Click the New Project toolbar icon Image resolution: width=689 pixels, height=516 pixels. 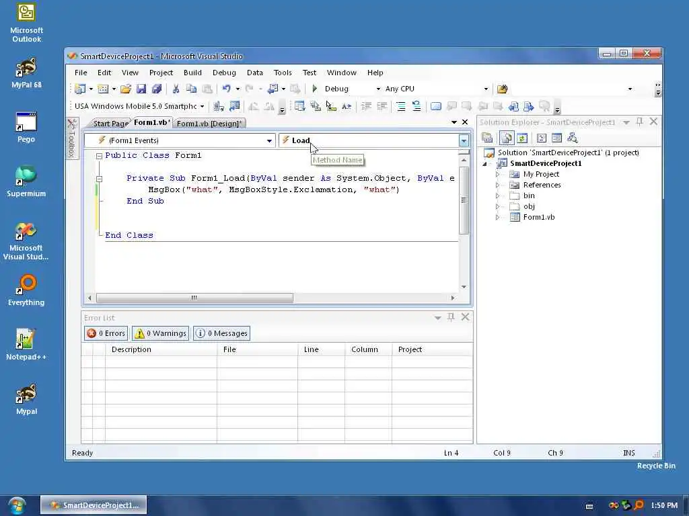[x=80, y=89]
